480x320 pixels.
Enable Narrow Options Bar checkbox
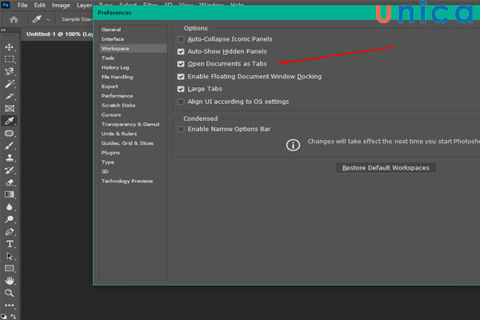click(181, 130)
